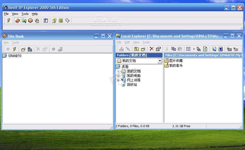Open File menu in Local Explorer window
Viewport: 245px width, 150px height.
pos(119,42)
